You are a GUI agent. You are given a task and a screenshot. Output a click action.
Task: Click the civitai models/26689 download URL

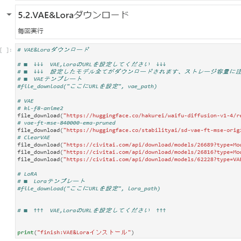(x=152, y=145)
